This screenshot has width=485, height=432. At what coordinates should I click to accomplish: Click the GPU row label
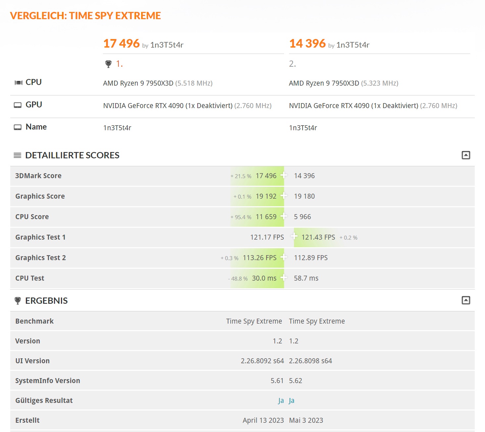pyautogui.click(x=34, y=105)
